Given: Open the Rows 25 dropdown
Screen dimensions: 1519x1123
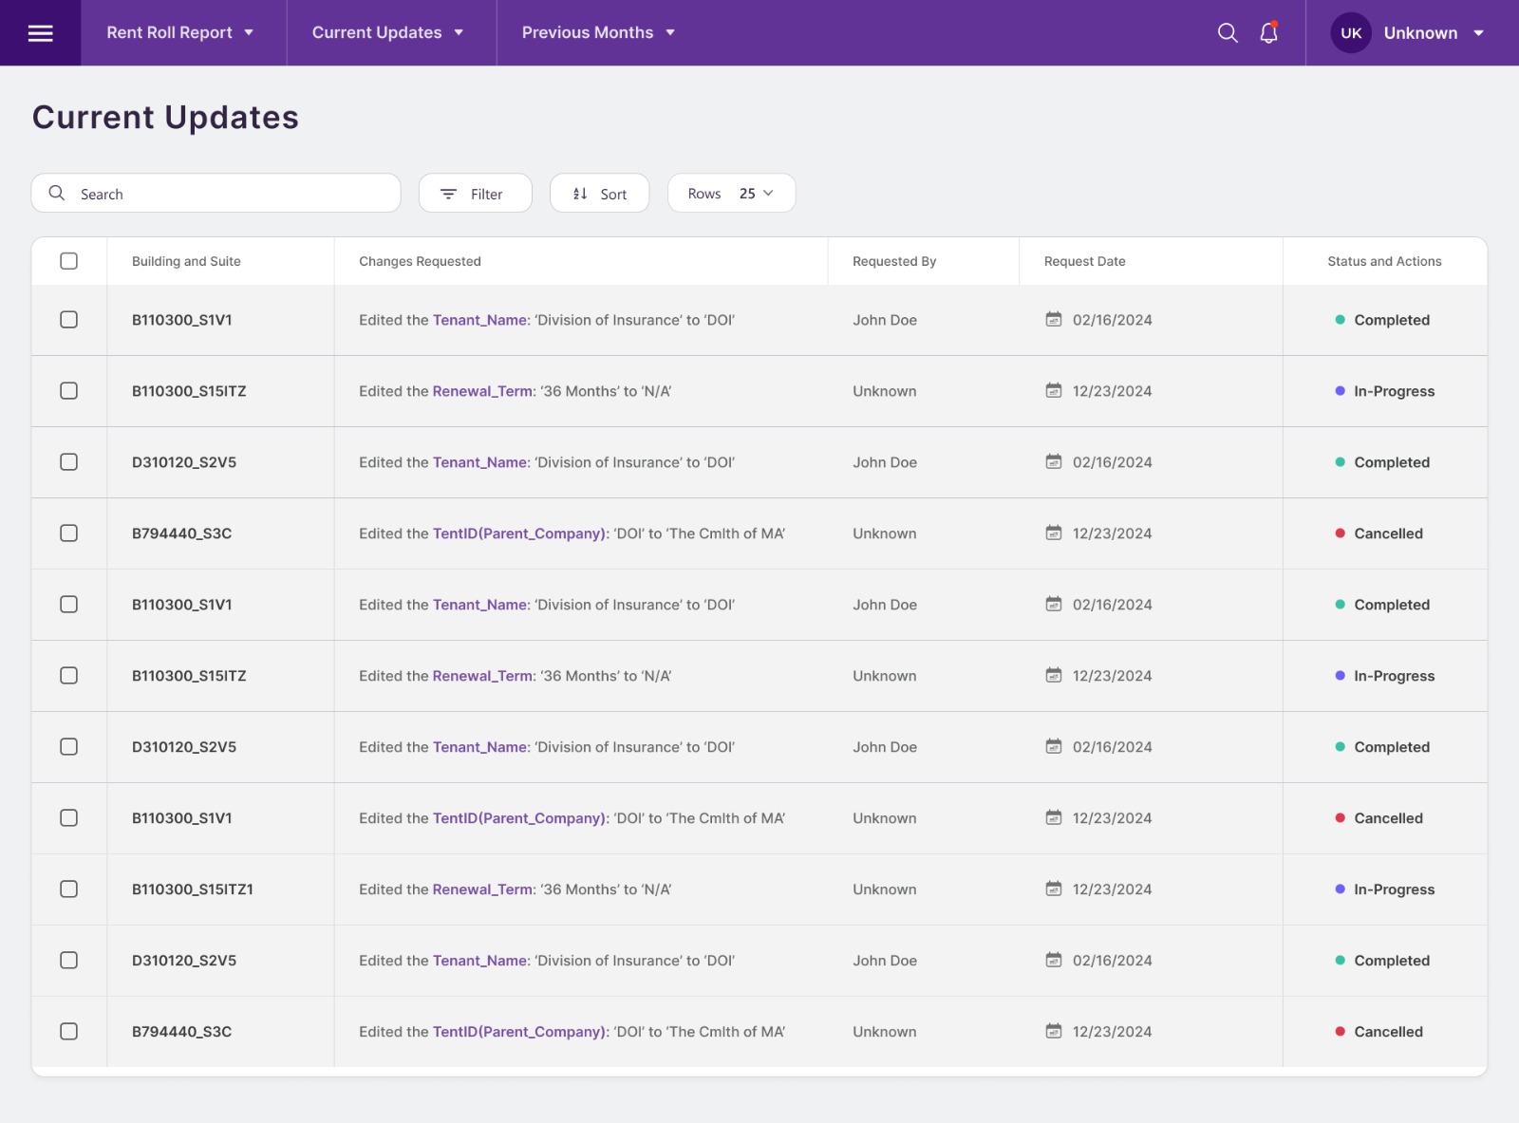Looking at the screenshot, I should coord(731,193).
